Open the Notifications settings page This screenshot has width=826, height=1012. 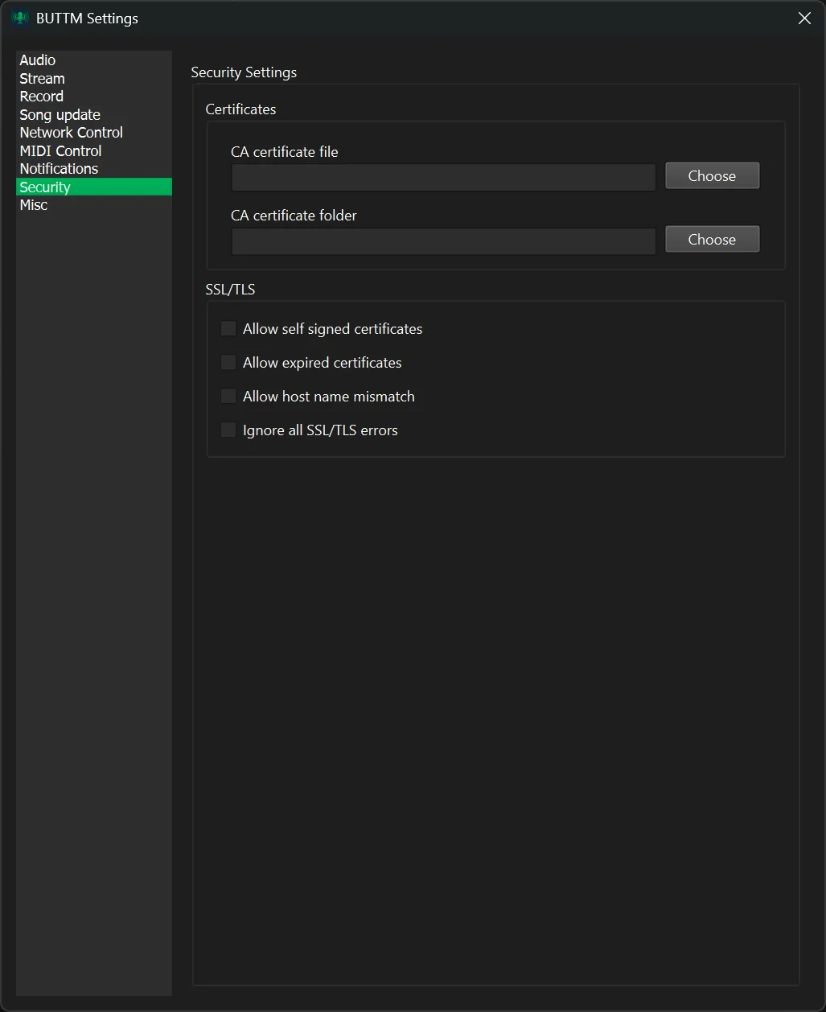[59, 168]
